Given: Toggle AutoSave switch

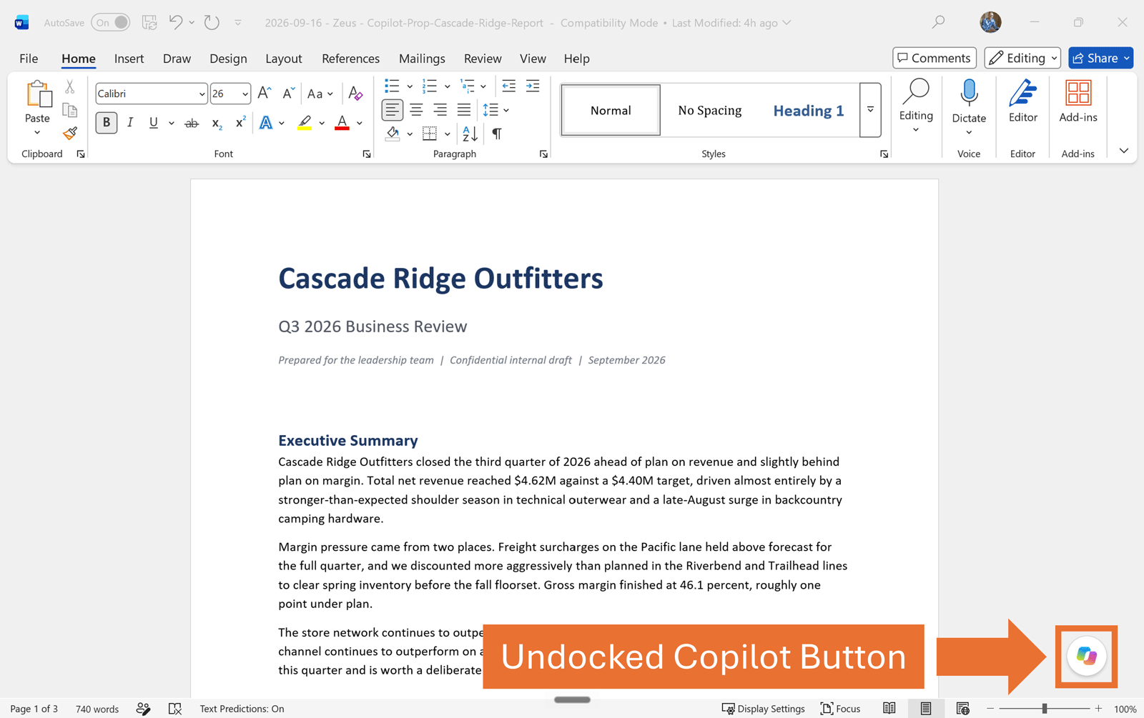Looking at the screenshot, I should click(x=111, y=22).
